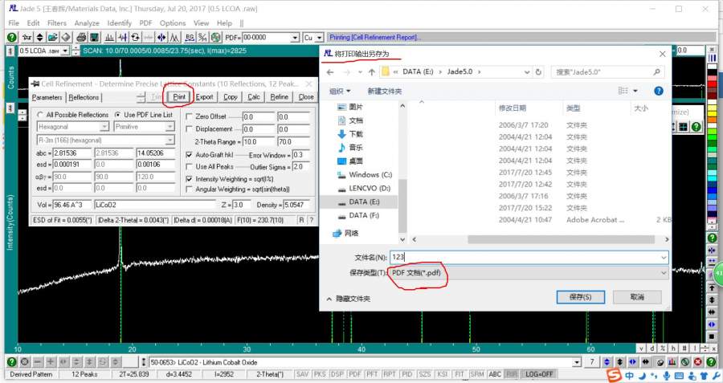Image resolution: width=723 pixels, height=383 pixels.
Task: Open the save type PDF dropdown
Action: 664,273
